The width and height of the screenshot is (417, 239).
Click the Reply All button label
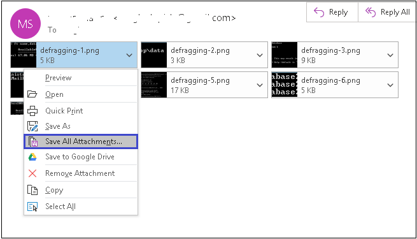point(395,12)
